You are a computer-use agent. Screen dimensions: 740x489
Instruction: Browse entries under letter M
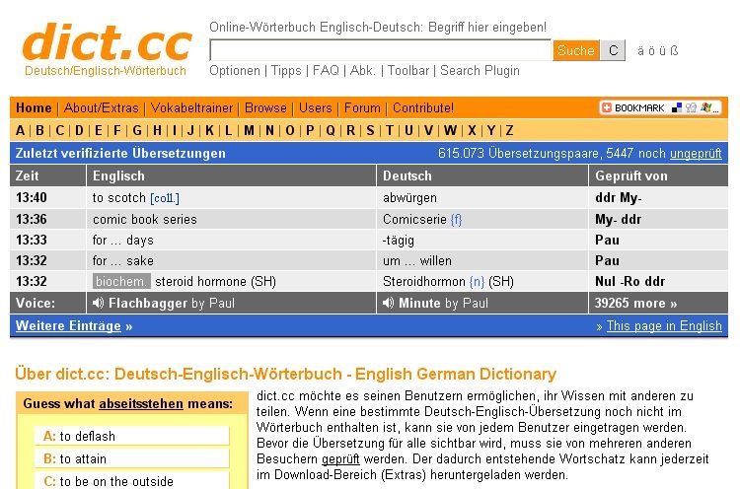pyautogui.click(x=250, y=130)
